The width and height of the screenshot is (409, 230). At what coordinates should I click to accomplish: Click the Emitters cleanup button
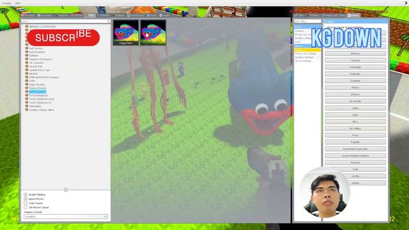coord(355,94)
